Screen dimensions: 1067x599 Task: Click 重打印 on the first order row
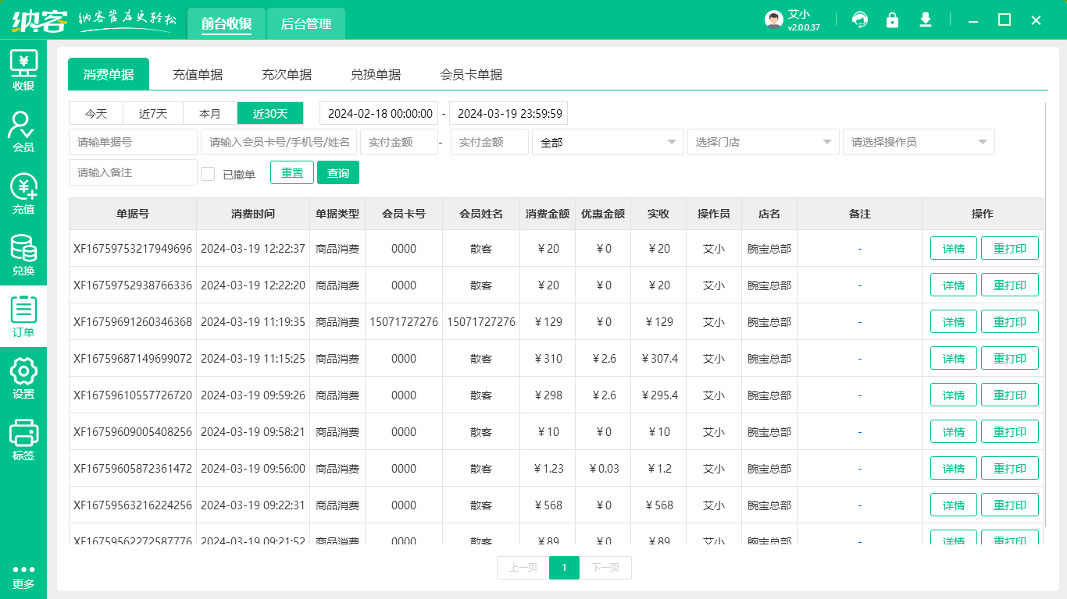coord(1010,248)
